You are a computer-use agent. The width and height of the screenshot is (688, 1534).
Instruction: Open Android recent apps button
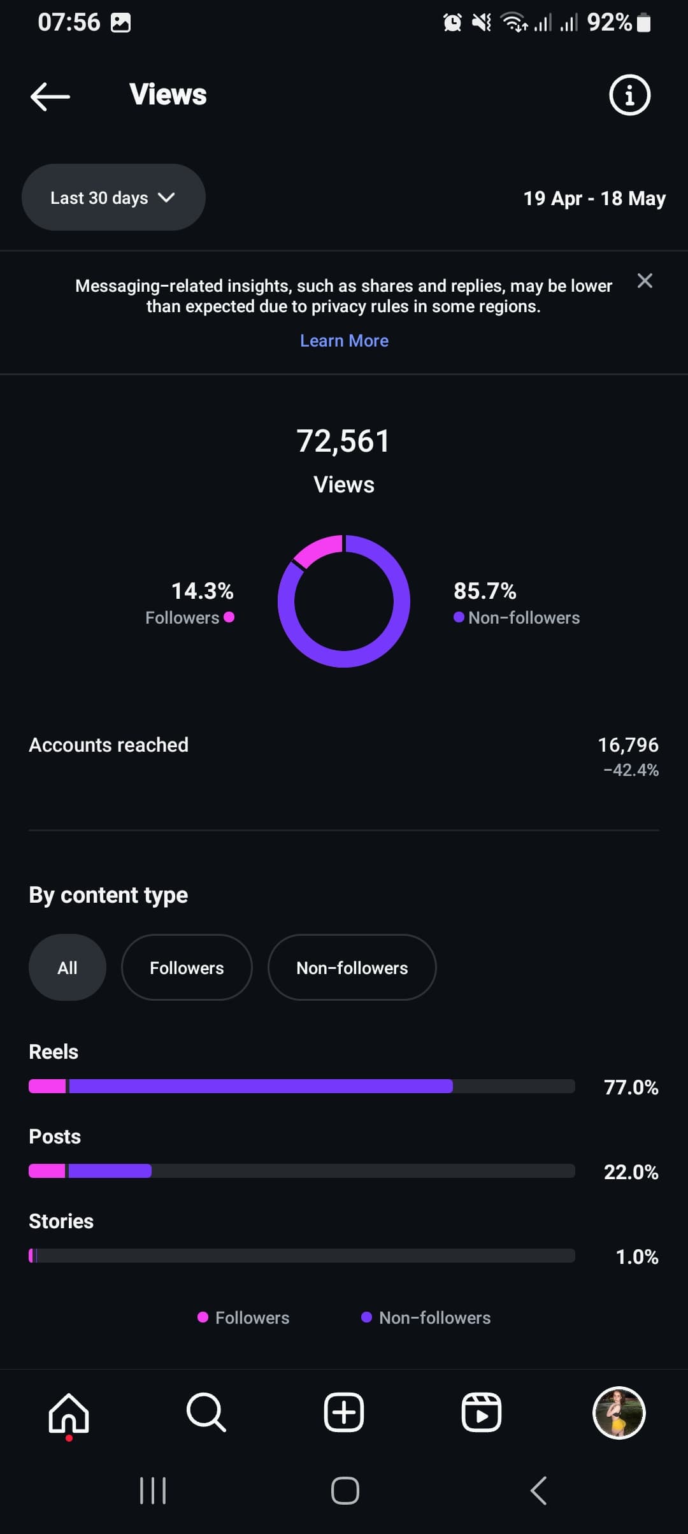(153, 1491)
